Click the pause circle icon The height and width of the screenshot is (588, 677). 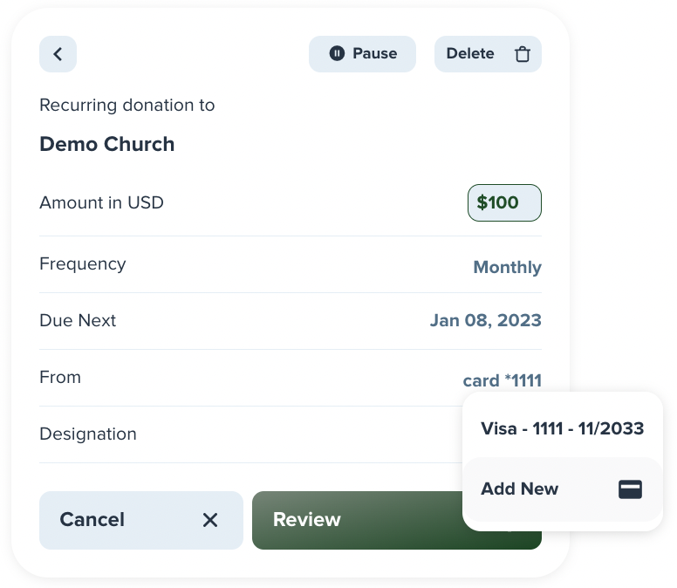click(x=337, y=53)
